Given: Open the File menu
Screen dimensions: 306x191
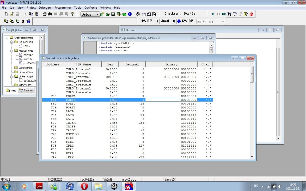Looking at the screenshot, I should (4, 7).
